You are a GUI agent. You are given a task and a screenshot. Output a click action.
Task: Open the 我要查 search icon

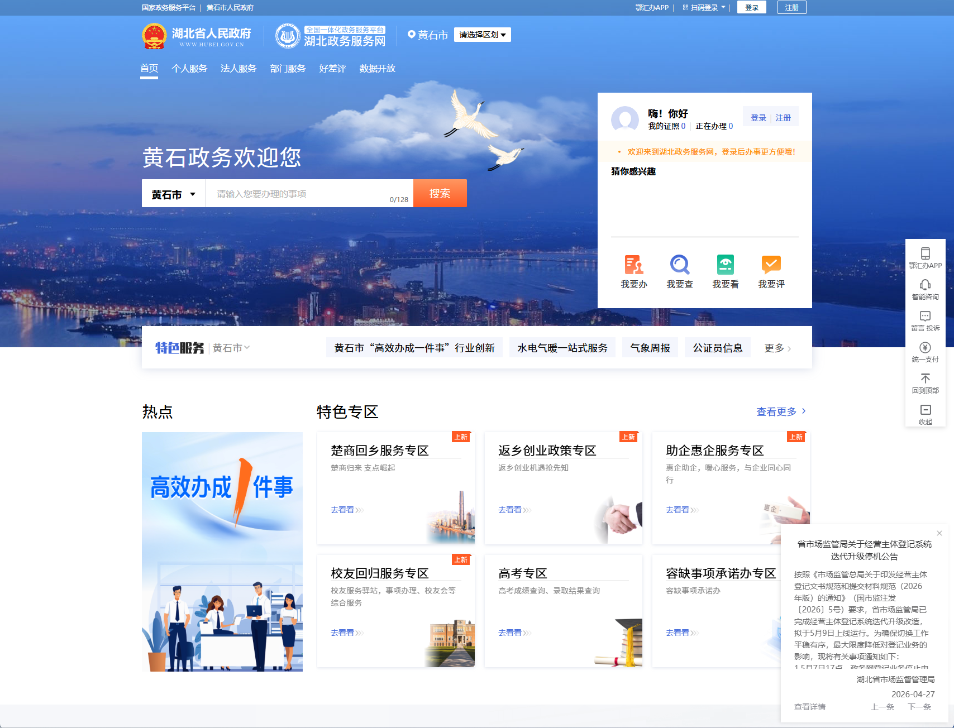click(679, 265)
